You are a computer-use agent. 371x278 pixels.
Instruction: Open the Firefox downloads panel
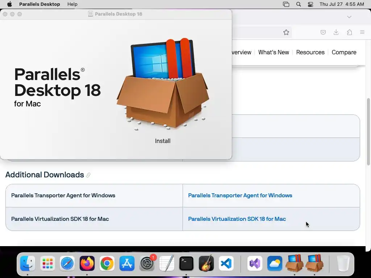point(336,32)
